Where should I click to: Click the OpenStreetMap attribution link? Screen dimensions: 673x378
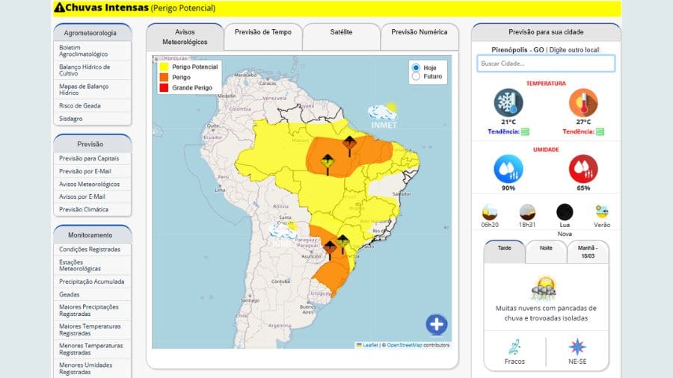405,345
